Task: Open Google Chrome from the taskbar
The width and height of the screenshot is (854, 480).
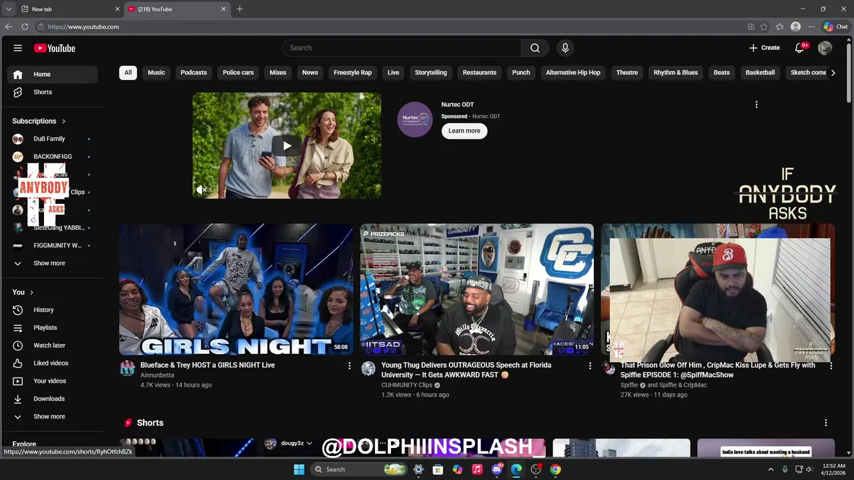Action: click(x=555, y=469)
